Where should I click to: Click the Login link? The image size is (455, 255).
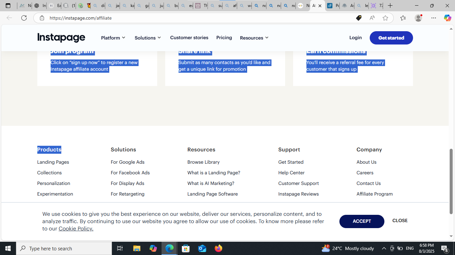[355, 38]
